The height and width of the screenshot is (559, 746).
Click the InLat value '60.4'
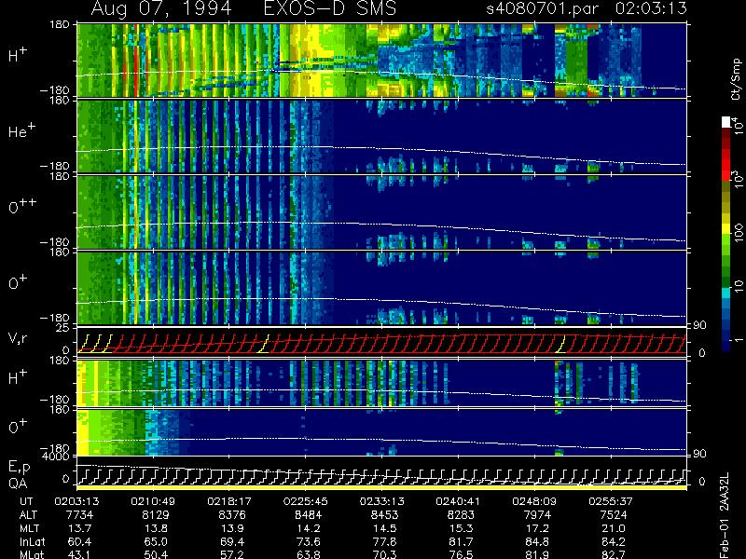point(80,541)
